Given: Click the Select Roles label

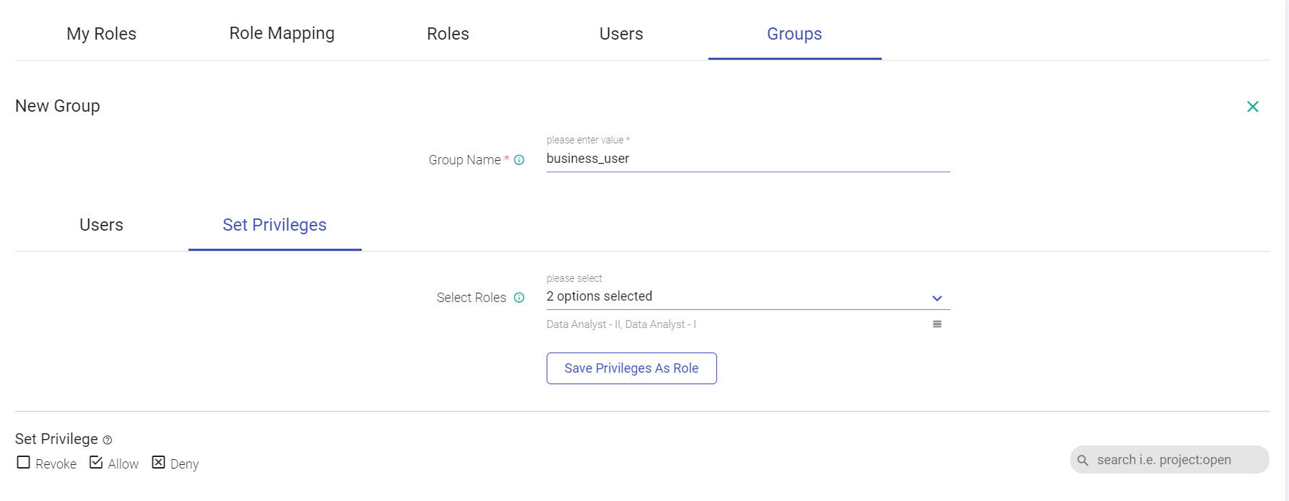Looking at the screenshot, I should [x=472, y=298].
